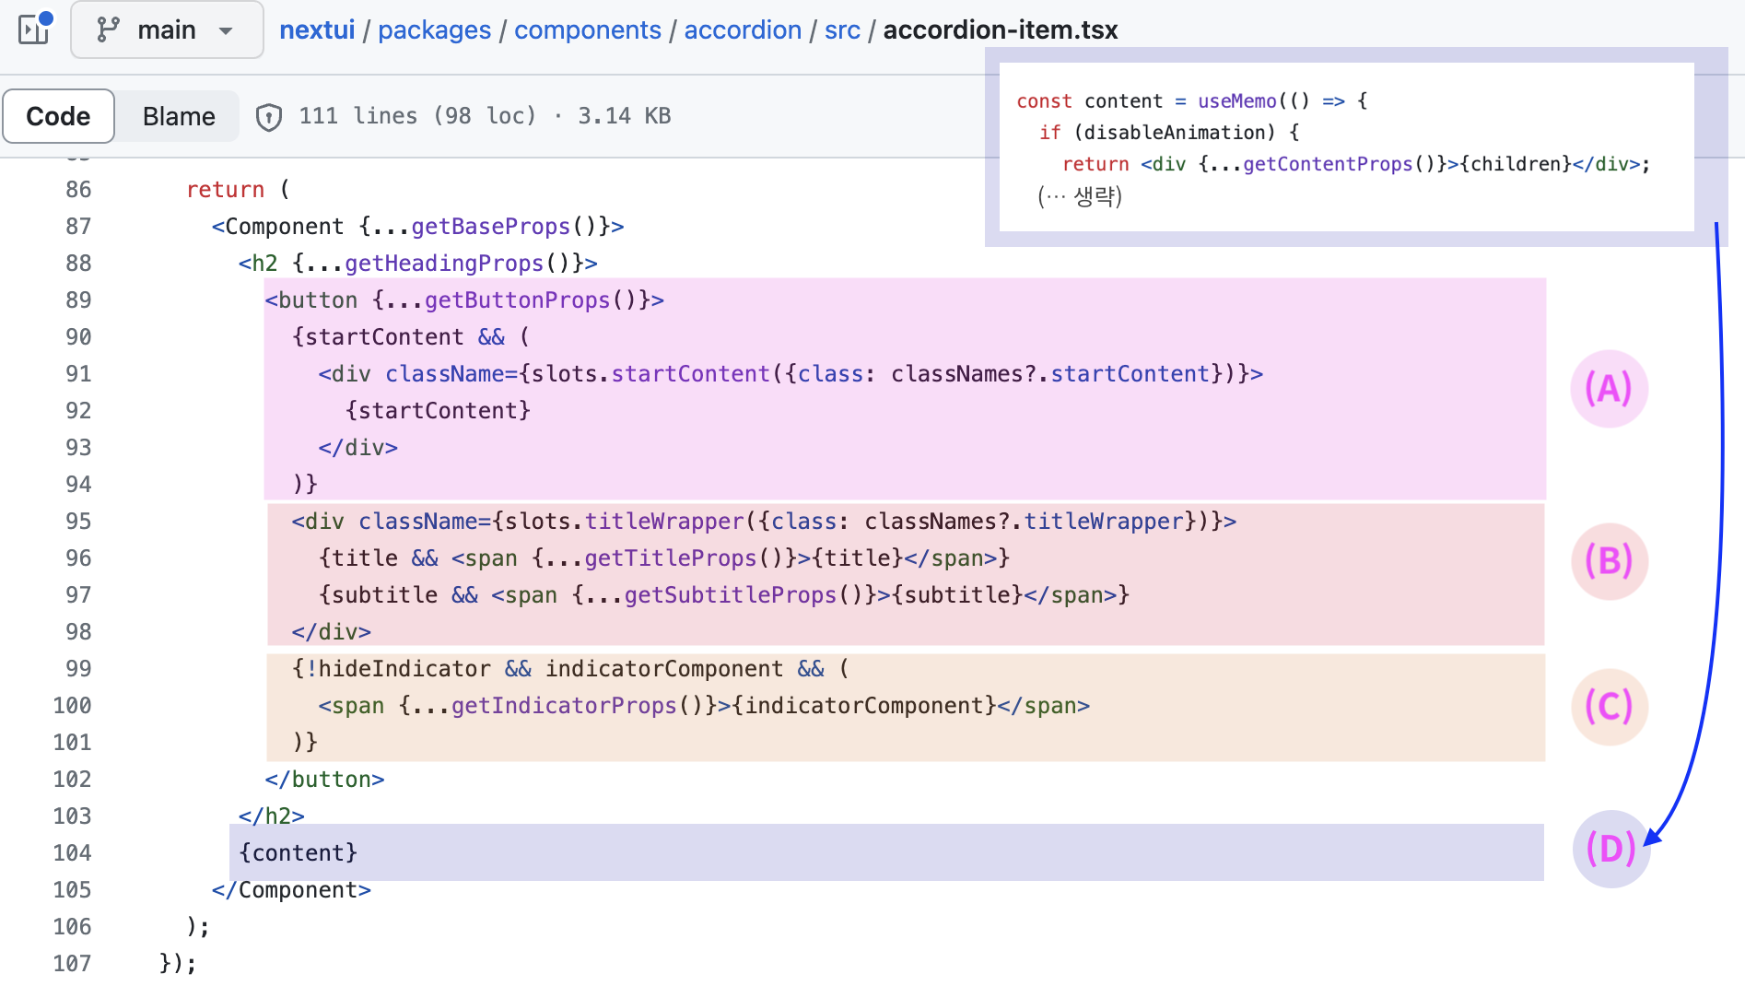
Task: Click getIndicatorProps on line 100
Action: point(564,706)
